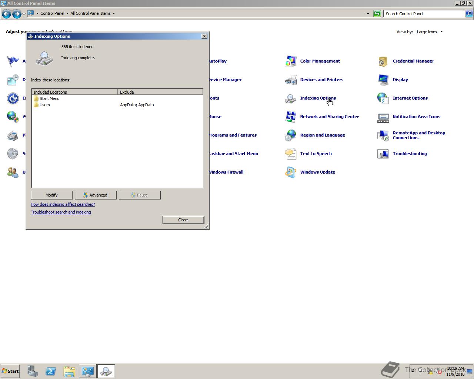Click Close button in Indexing Options
Viewport: 474px width, 379px height.
(183, 220)
